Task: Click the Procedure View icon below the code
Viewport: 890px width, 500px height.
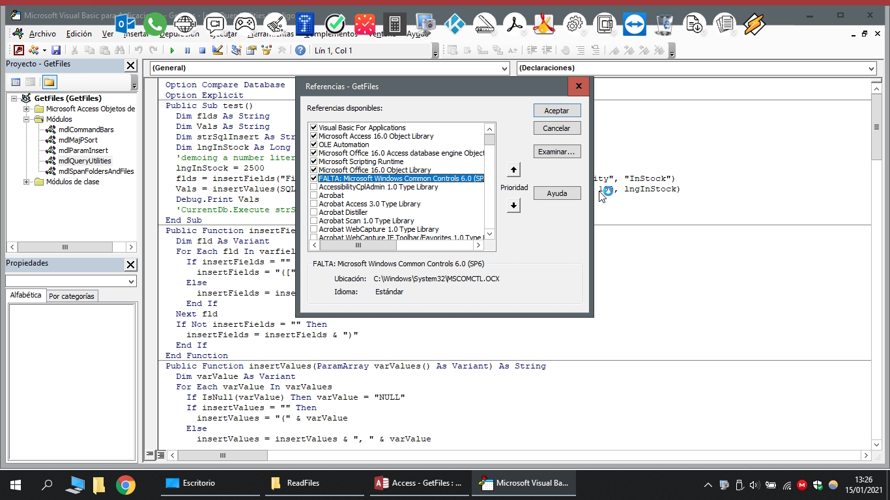Action: [x=151, y=455]
